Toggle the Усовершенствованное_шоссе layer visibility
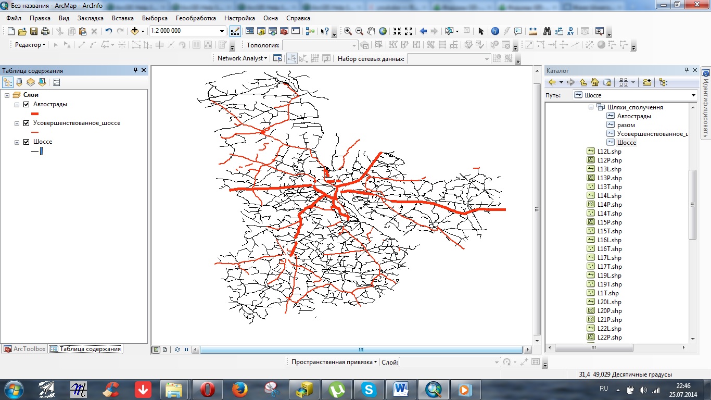Screen dimensions: 711x400 pyautogui.click(x=27, y=123)
